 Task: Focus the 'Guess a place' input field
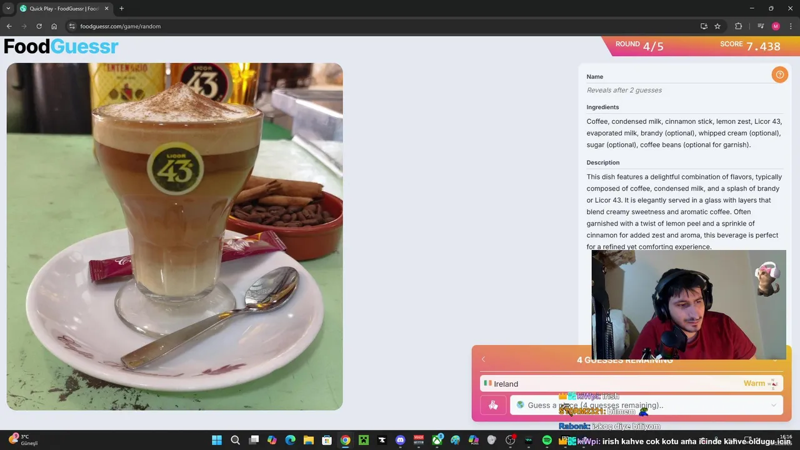[x=646, y=405]
